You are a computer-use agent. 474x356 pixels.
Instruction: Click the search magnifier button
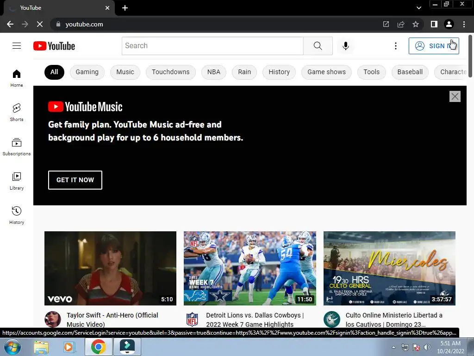pos(318,46)
